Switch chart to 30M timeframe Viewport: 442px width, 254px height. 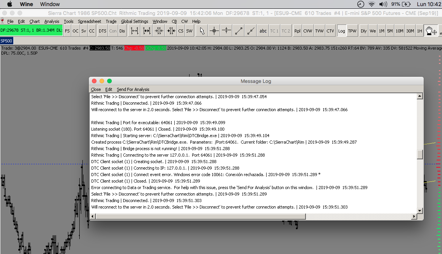pyautogui.click(x=410, y=31)
